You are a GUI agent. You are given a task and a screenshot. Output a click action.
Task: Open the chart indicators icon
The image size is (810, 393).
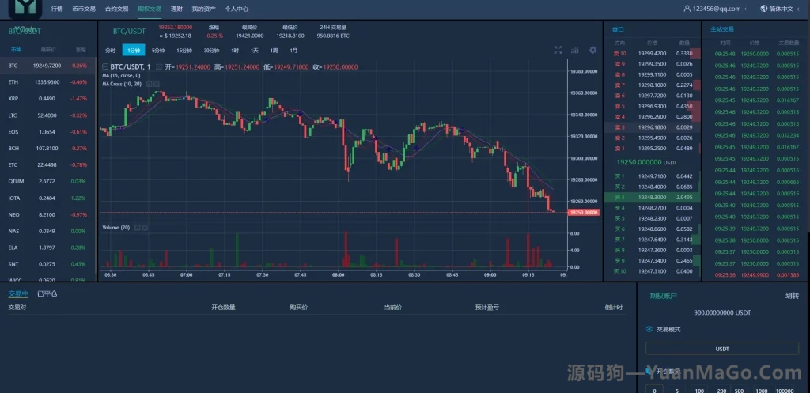[x=575, y=50]
